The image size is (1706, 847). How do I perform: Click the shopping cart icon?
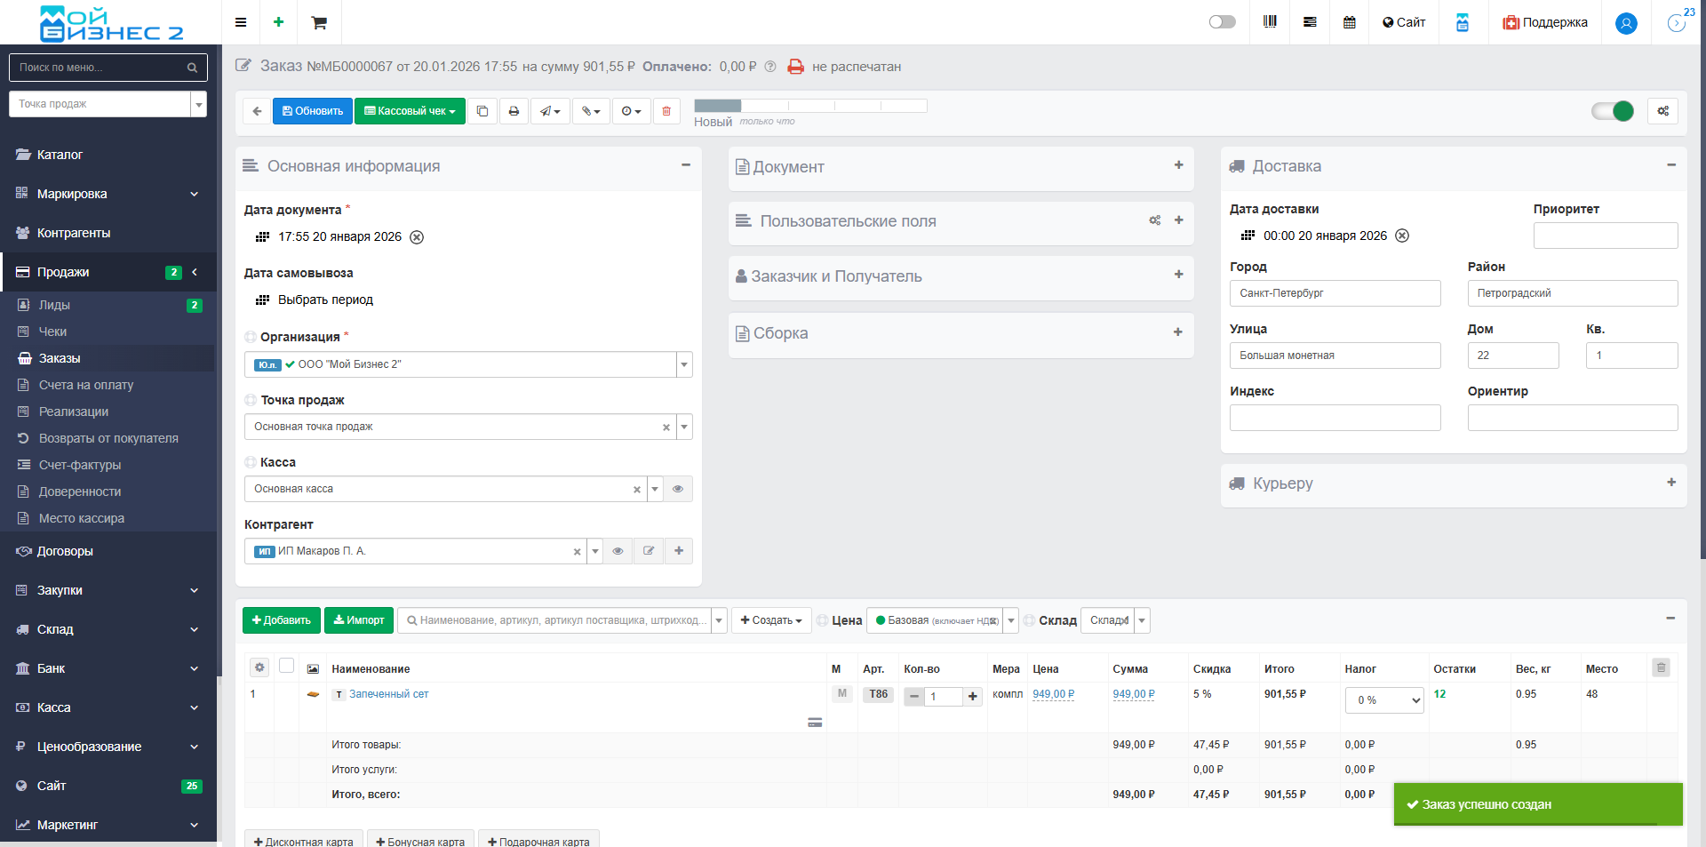tap(319, 22)
